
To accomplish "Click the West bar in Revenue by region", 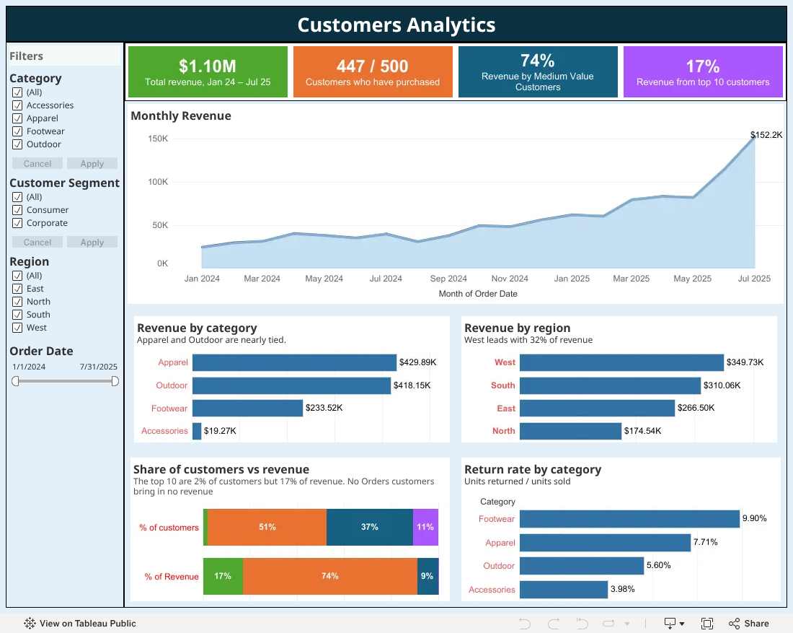I will (622, 362).
